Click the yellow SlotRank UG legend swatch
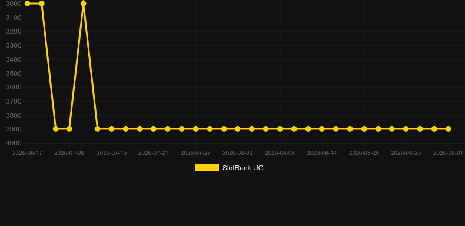This screenshot has width=465, height=226. click(x=207, y=168)
